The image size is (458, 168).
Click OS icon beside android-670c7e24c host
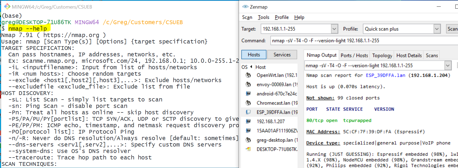coord(248,94)
